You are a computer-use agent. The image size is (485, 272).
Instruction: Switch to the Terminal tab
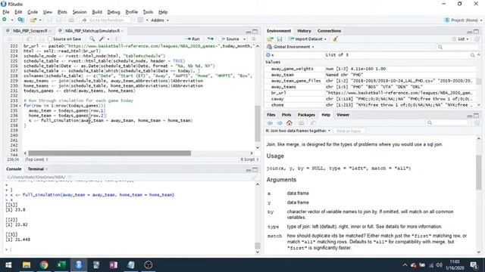click(x=36, y=169)
